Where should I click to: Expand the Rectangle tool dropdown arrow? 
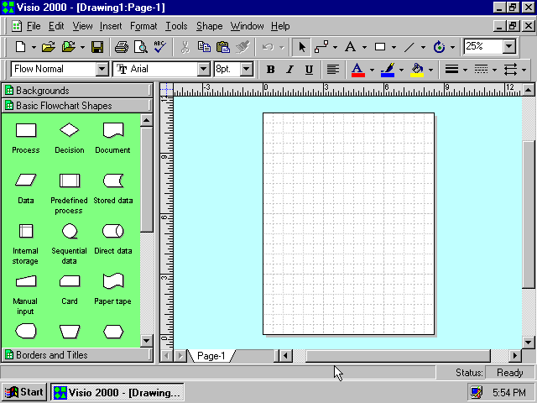click(394, 47)
